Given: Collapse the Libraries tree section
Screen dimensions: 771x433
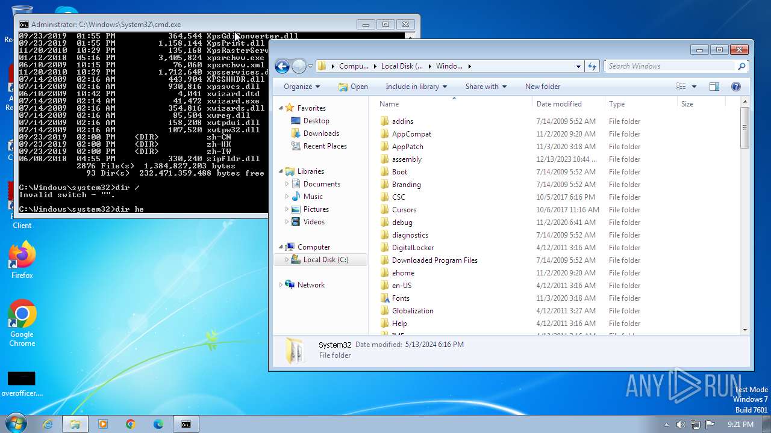Looking at the screenshot, I should coord(281,171).
